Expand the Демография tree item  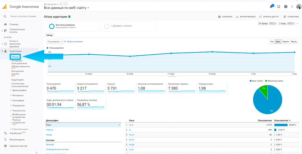point(11,90)
